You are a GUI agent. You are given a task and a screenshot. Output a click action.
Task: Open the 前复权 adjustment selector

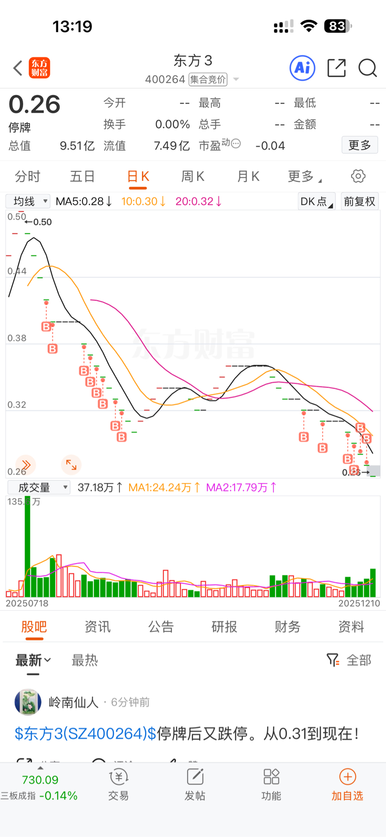[x=359, y=202]
